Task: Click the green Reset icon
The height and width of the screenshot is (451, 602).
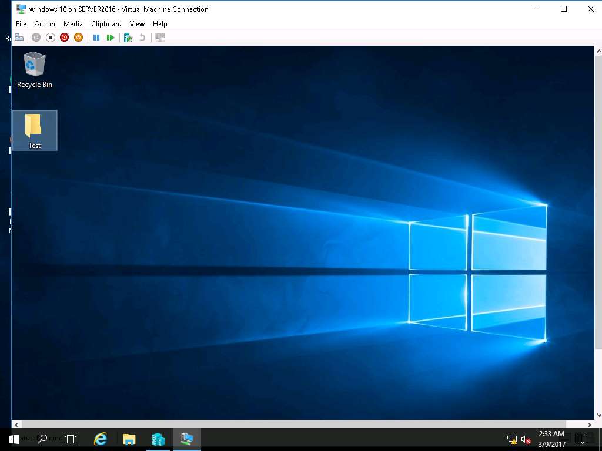Action: click(111, 38)
